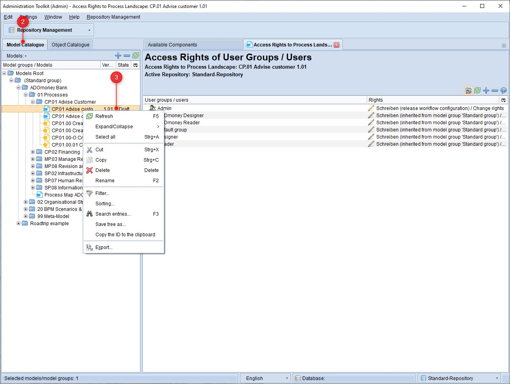Open column settings in Model Catalogue header
This screenshot has width=510, height=384.
(x=136, y=65)
